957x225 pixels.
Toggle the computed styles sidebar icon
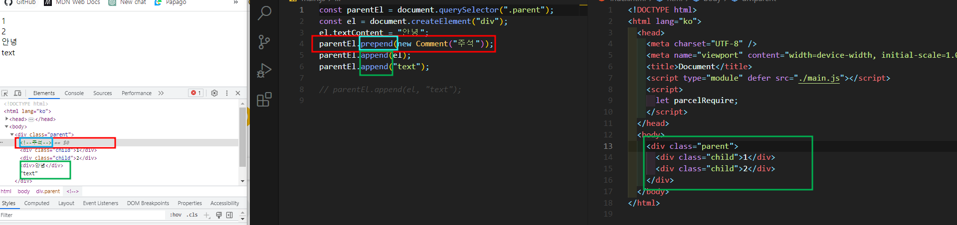[x=229, y=215]
